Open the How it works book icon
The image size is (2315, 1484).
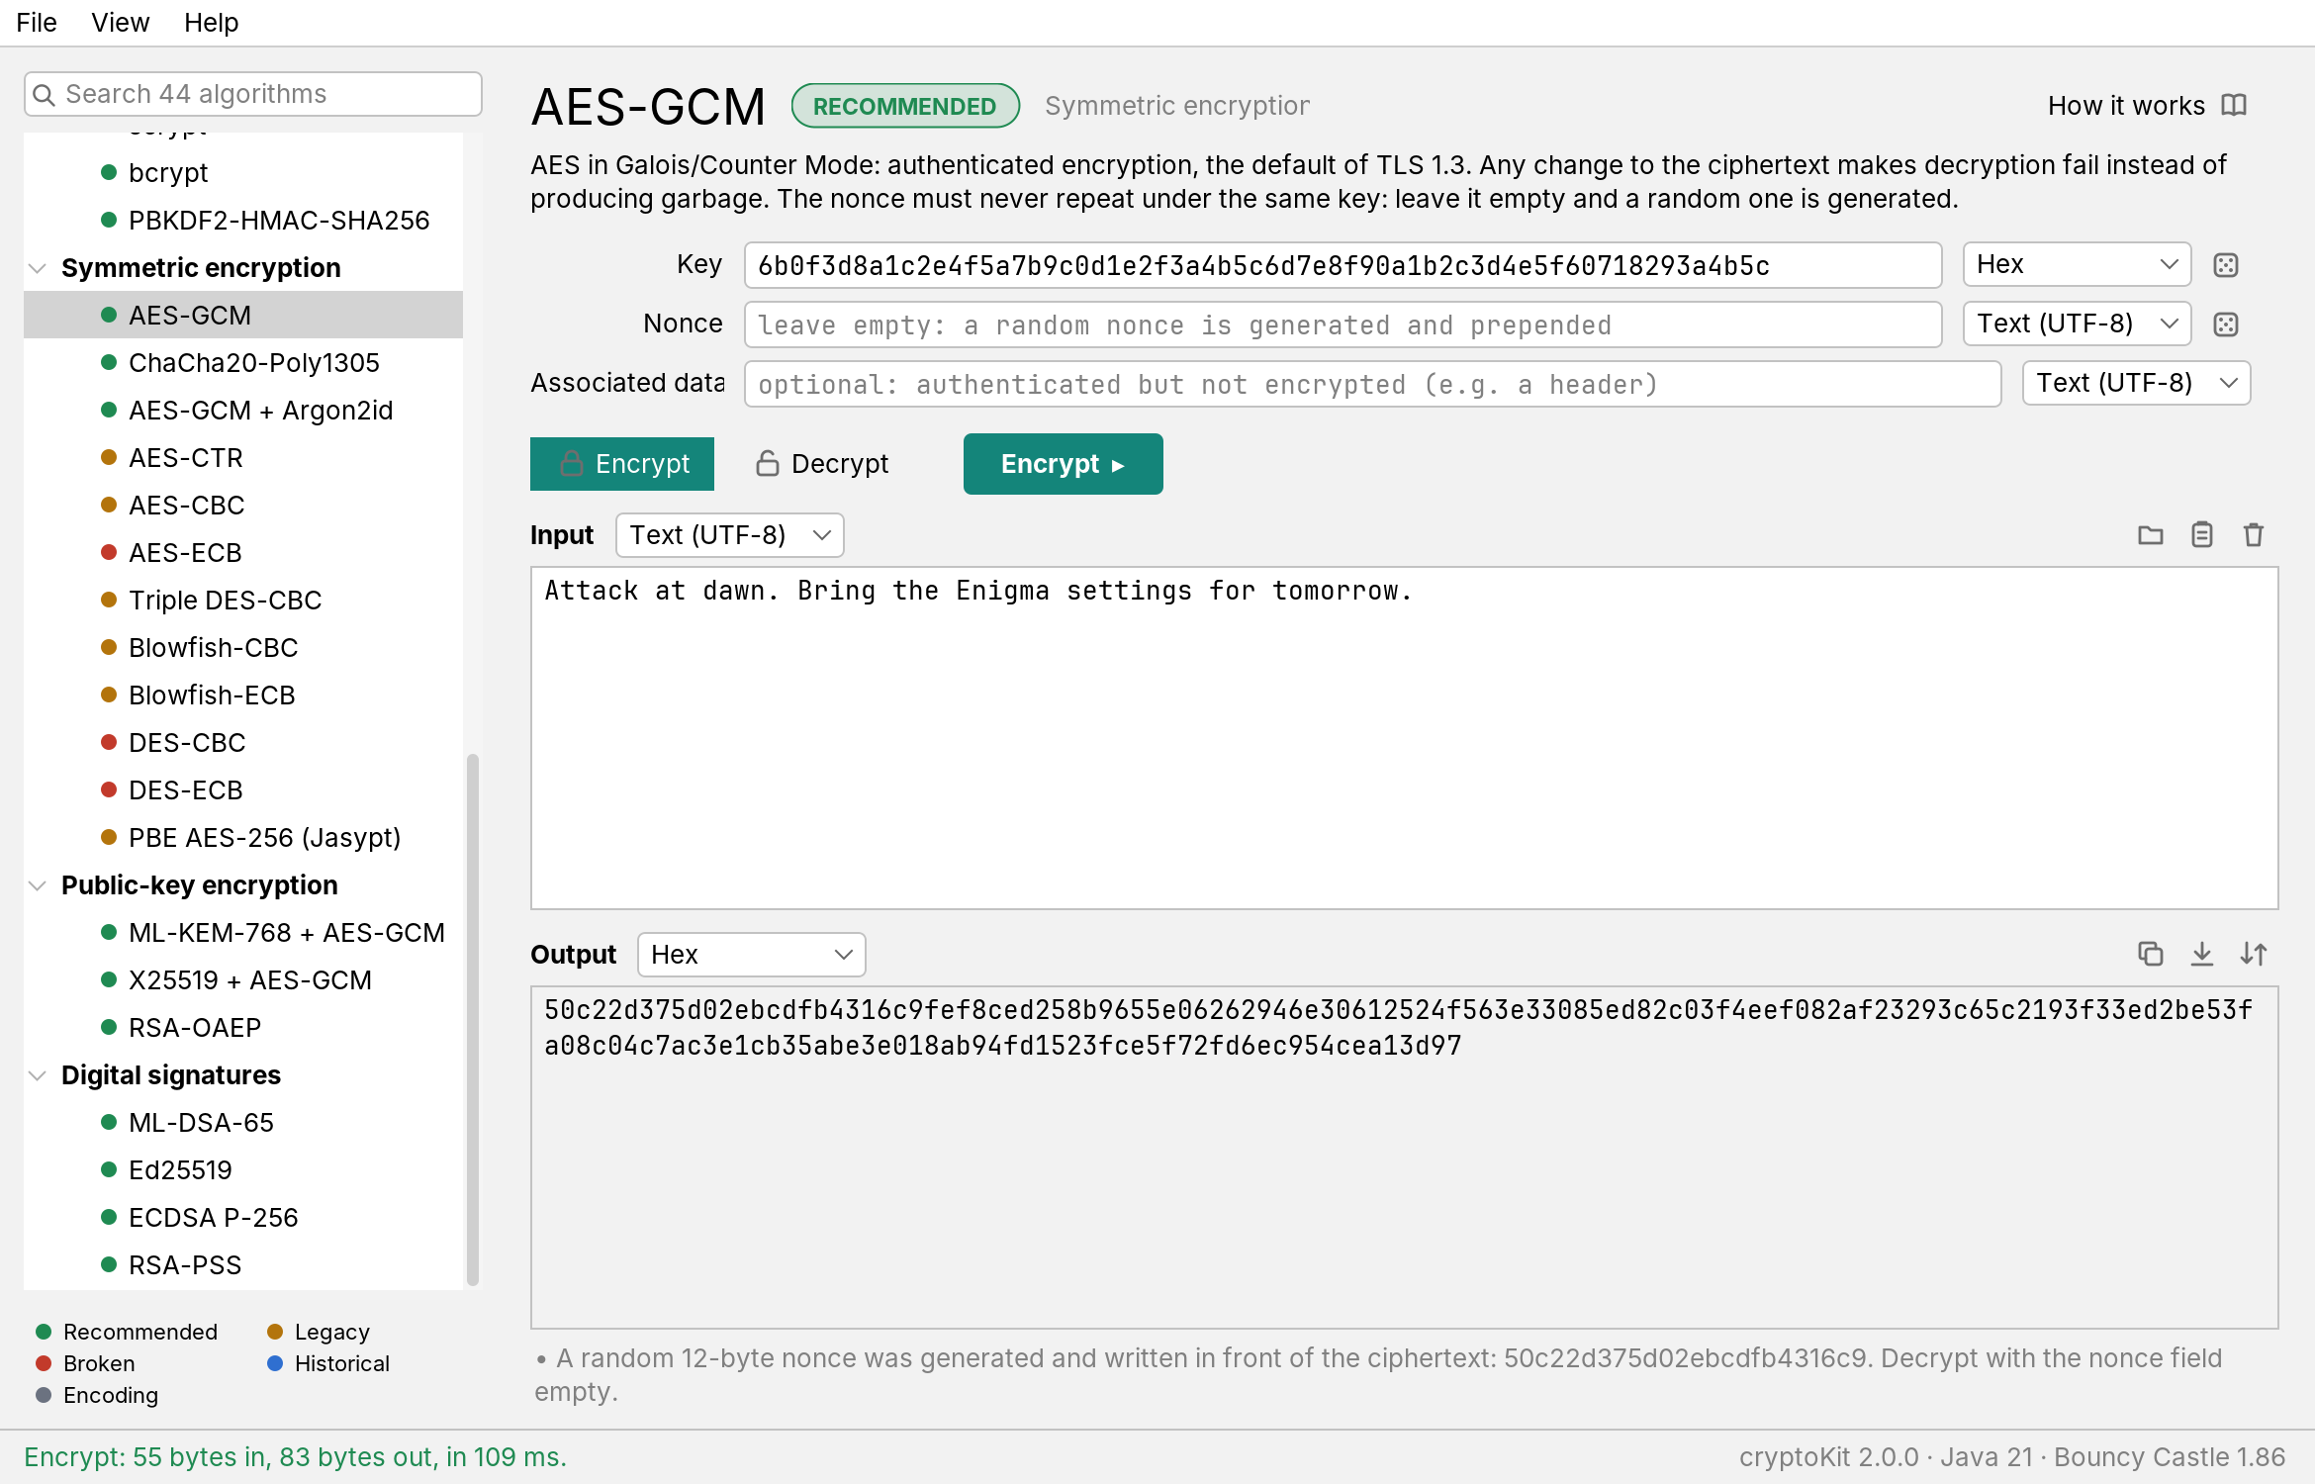click(x=2234, y=105)
